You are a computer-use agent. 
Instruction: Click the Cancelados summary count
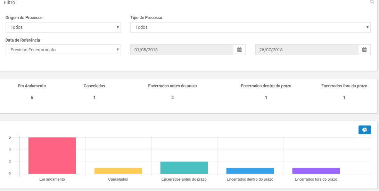94,98
